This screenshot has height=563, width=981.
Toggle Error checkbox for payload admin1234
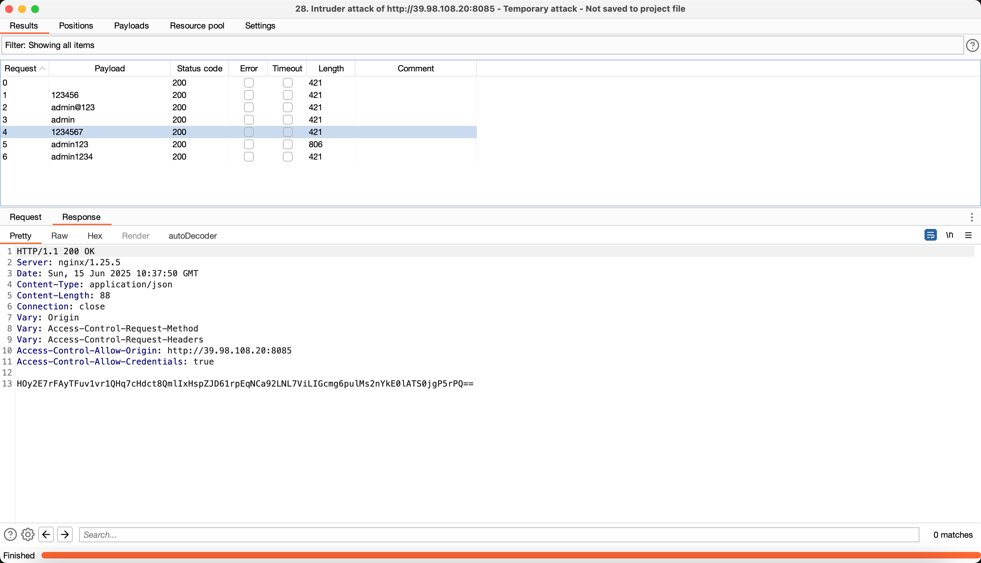tap(248, 157)
